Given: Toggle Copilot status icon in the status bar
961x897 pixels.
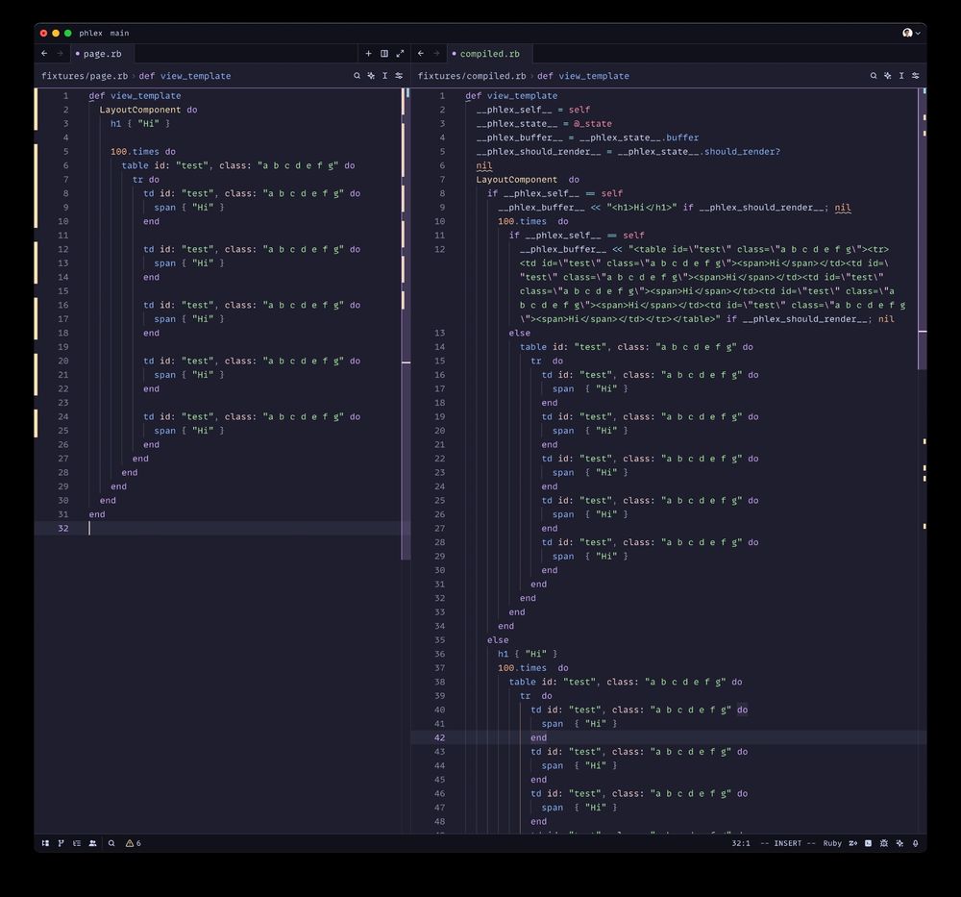Looking at the screenshot, I should [868, 843].
